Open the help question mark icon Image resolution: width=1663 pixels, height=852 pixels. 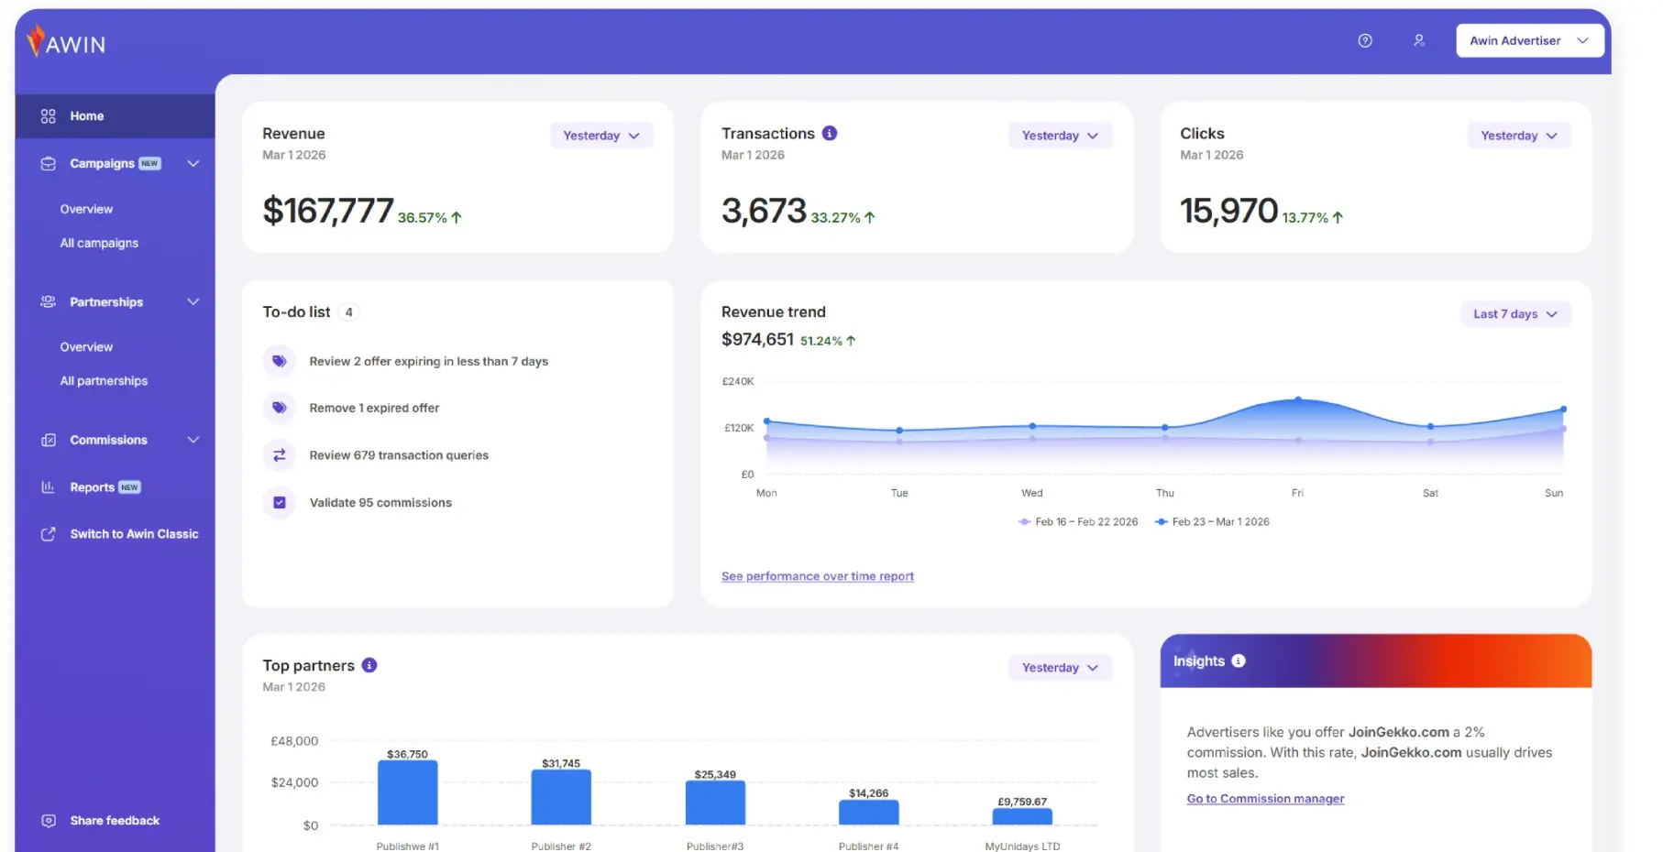click(x=1365, y=40)
